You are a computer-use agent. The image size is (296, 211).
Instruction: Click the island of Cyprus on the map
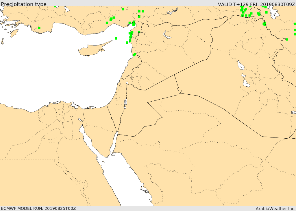[92, 49]
